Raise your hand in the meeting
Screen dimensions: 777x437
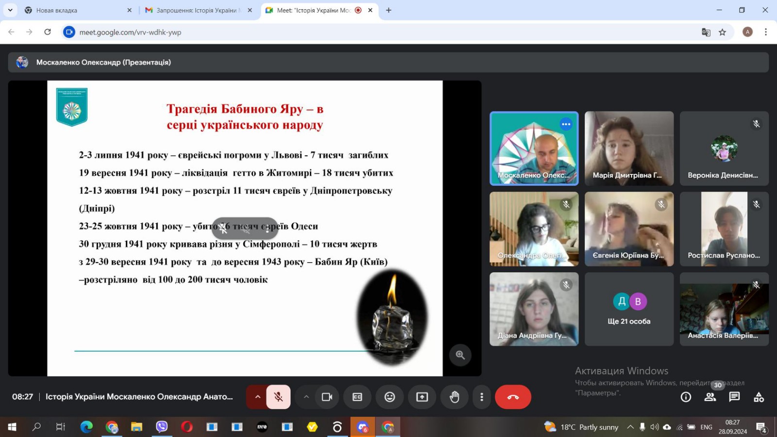click(454, 397)
